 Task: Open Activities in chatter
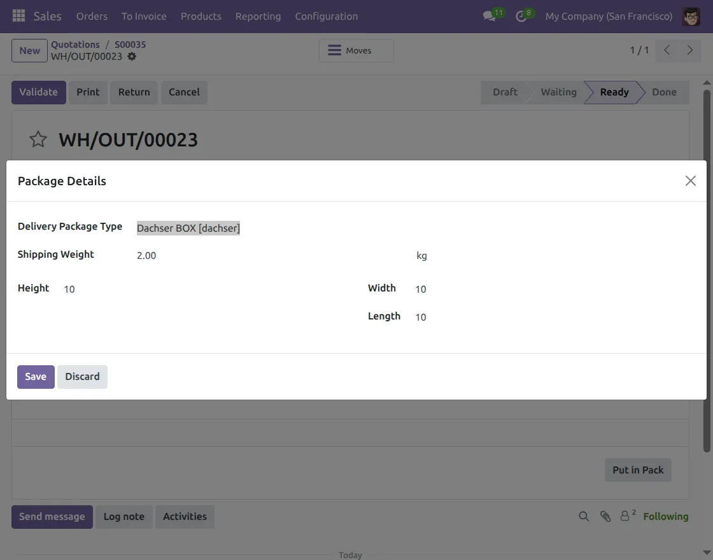185,517
